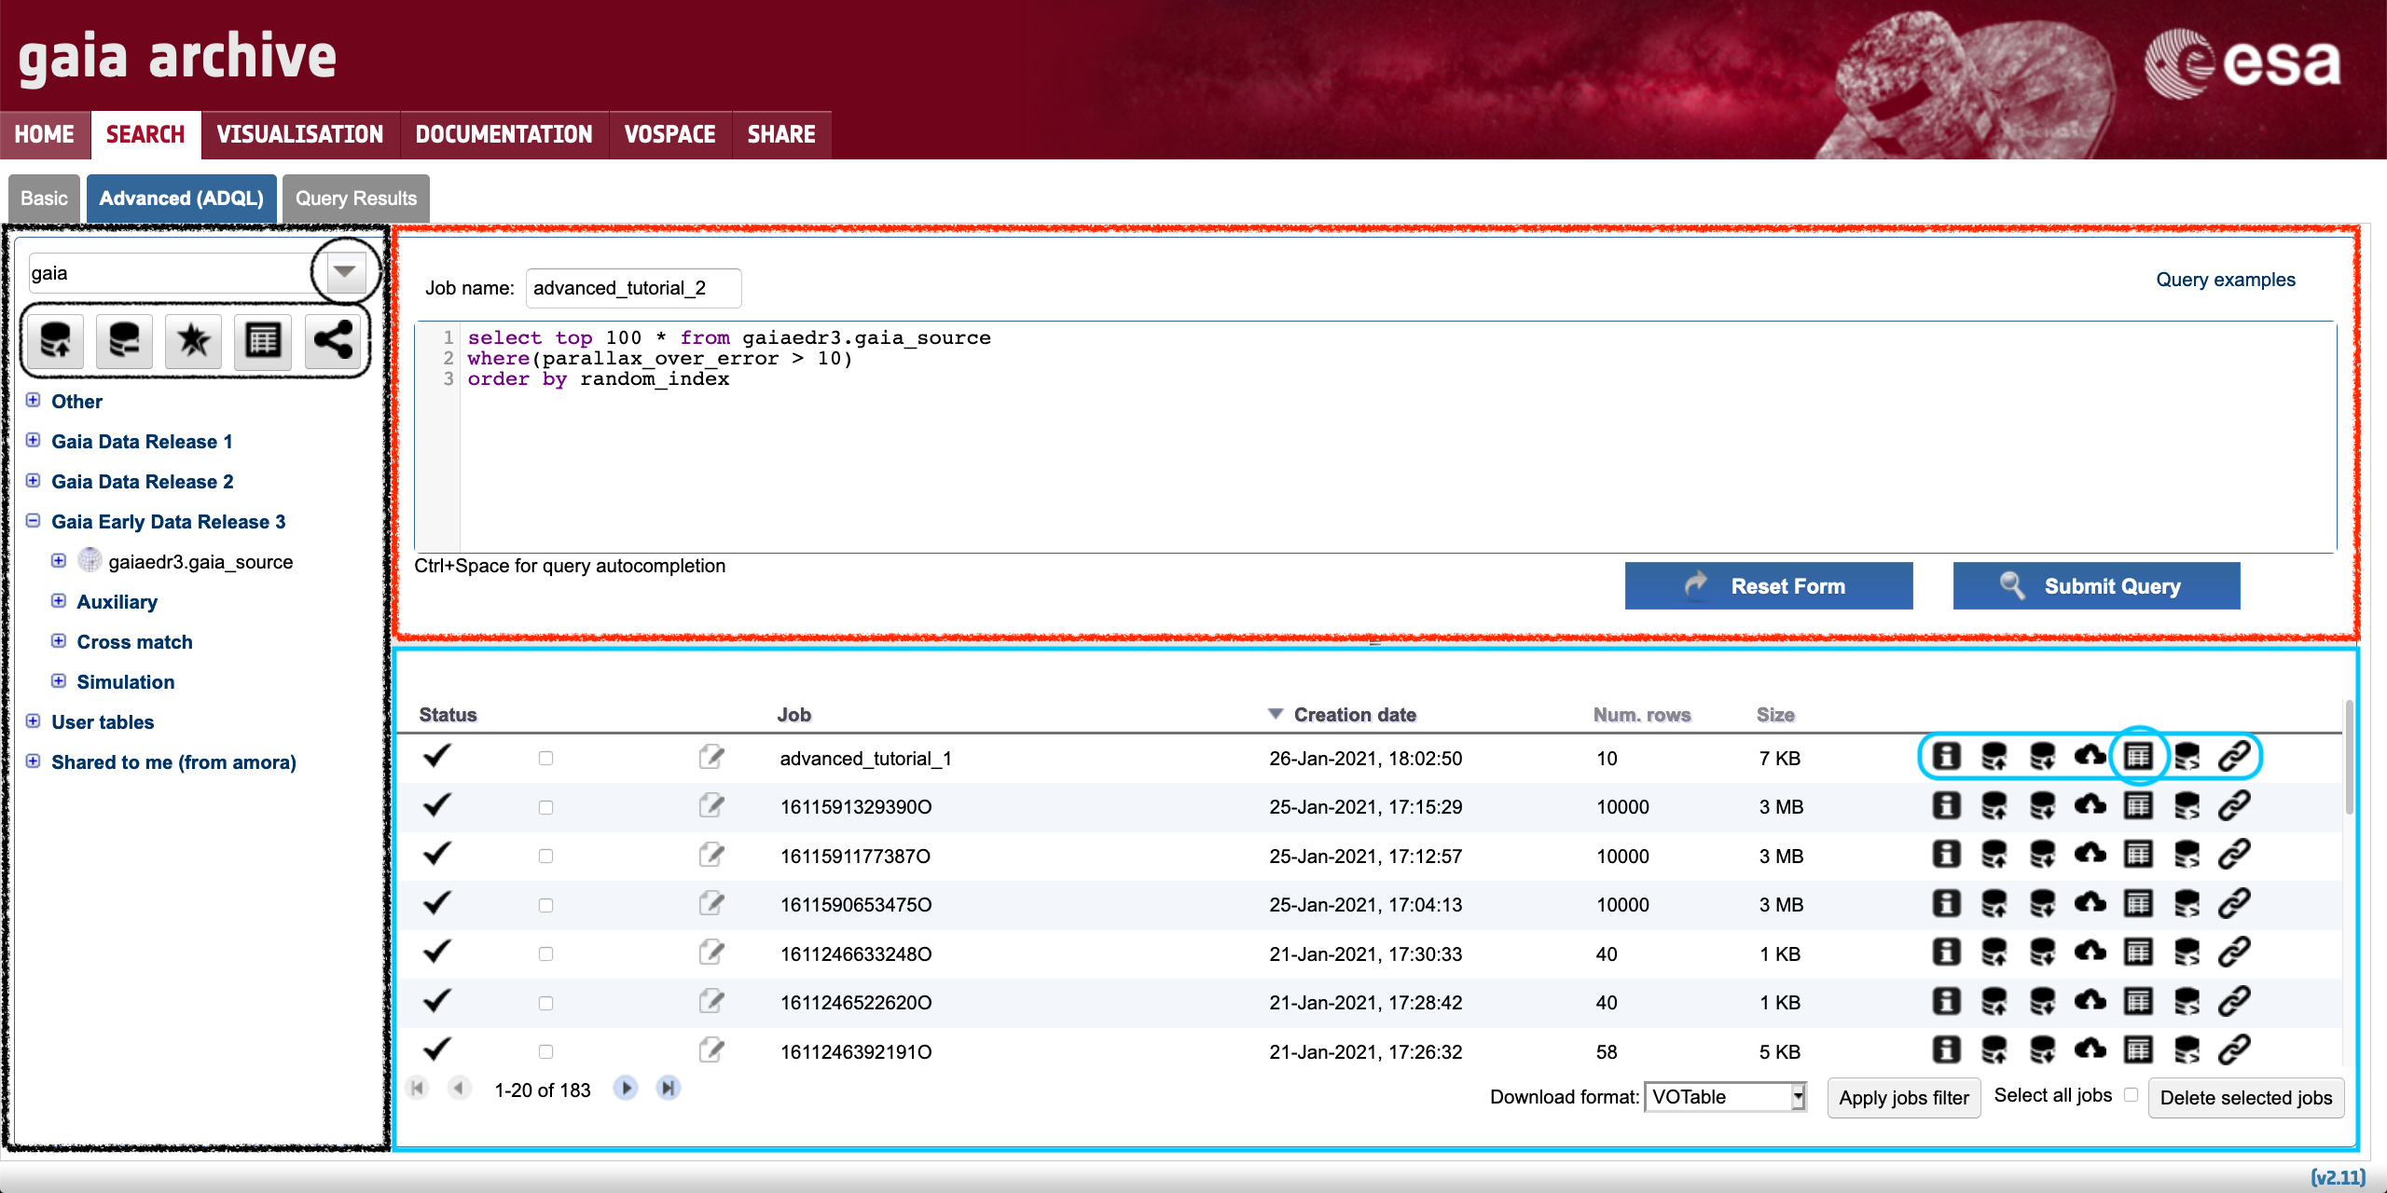This screenshot has height=1193, width=2387.
Task: Switch to the Query Results tab
Action: coord(356,199)
